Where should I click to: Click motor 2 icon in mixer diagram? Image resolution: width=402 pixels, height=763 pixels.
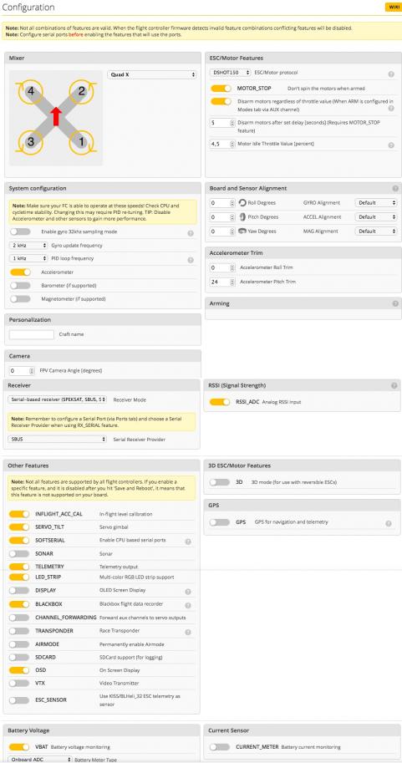coord(82,91)
